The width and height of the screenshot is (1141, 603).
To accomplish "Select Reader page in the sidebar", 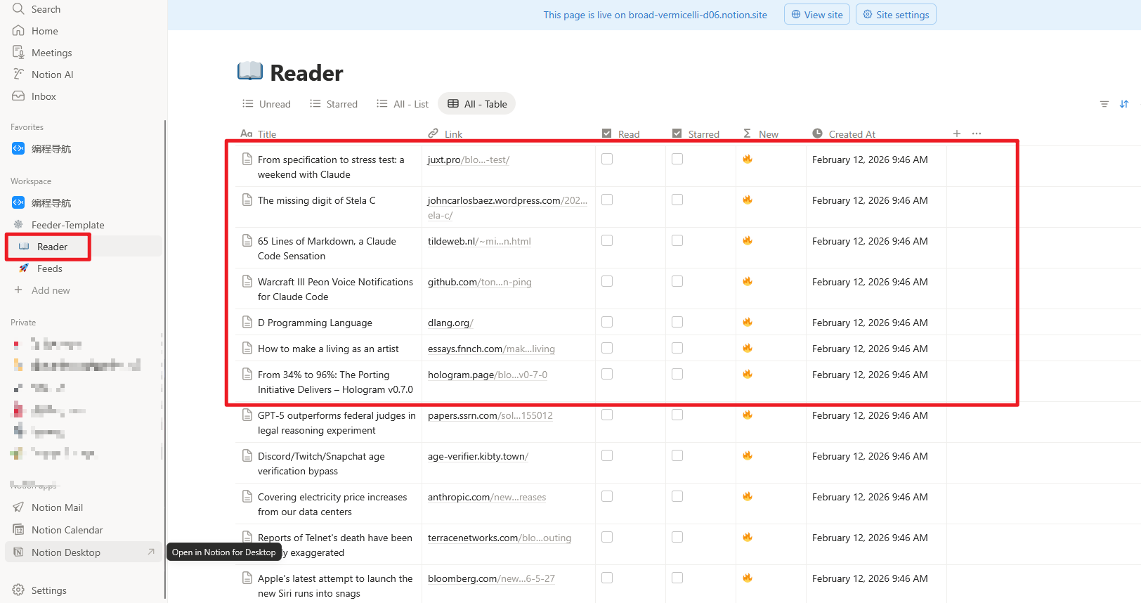I will (x=52, y=247).
